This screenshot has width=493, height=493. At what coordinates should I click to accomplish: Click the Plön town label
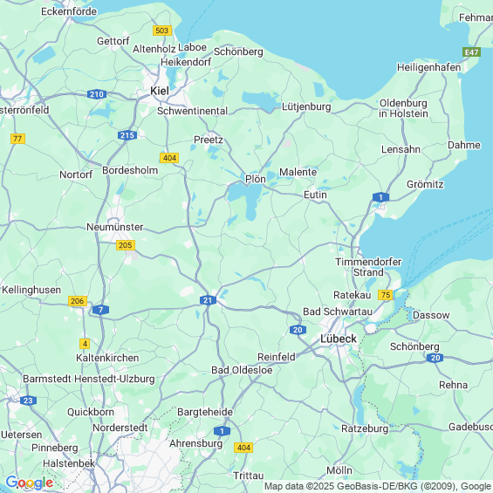tap(256, 179)
